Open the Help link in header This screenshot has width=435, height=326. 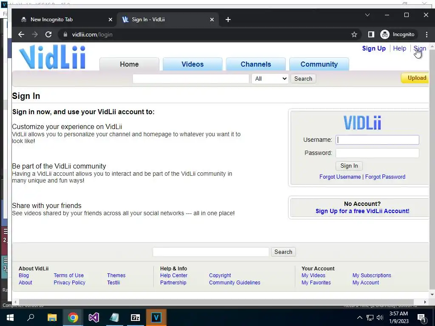[399, 48]
